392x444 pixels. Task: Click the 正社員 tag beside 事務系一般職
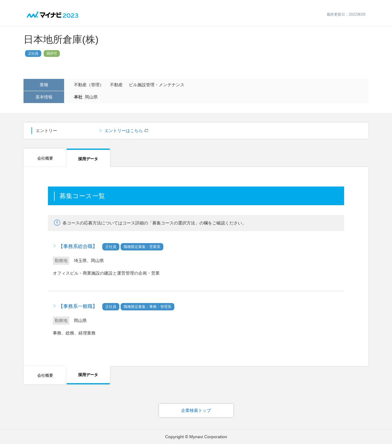pos(111,307)
